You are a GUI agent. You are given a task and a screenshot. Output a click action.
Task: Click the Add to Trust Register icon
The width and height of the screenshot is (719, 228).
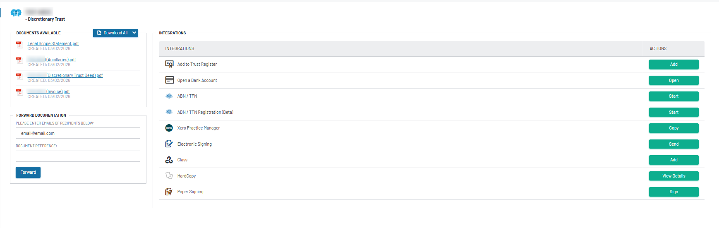tap(169, 64)
